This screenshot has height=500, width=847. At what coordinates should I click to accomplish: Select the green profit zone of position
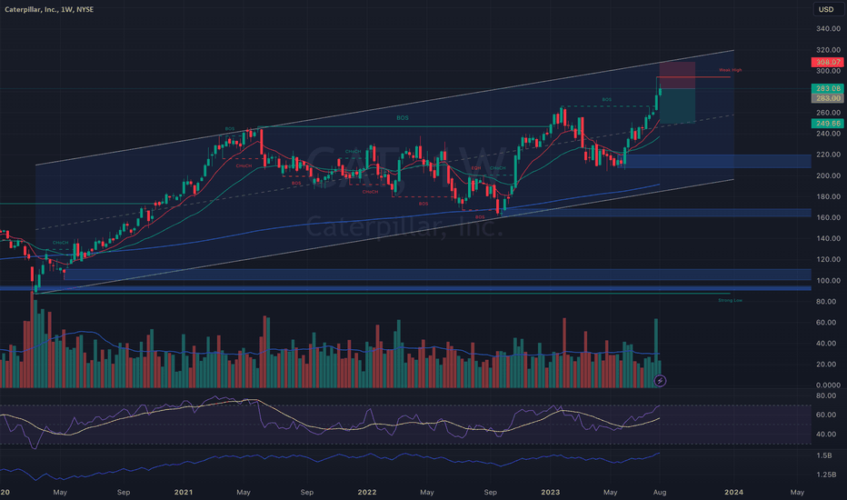[x=677, y=106]
